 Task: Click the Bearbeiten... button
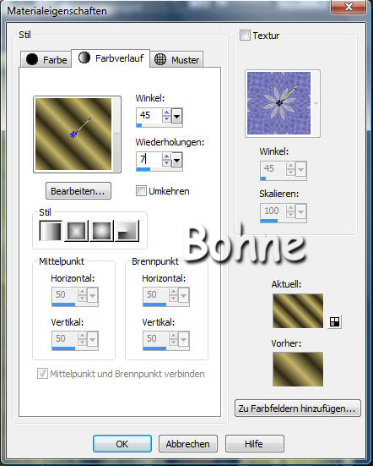(78, 191)
